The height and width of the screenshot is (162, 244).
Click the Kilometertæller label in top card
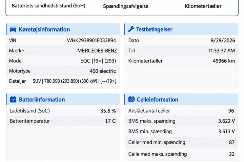pyautogui.click(x=203, y=6)
